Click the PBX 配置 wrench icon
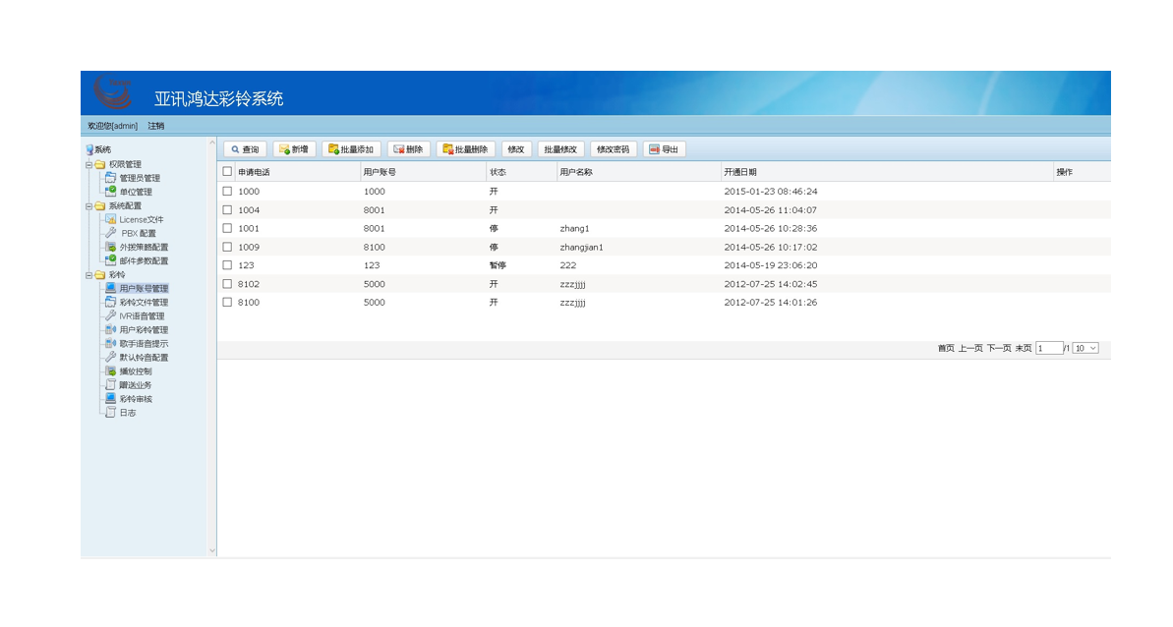Image resolution: width=1173 pixels, height=627 pixels. 111,234
